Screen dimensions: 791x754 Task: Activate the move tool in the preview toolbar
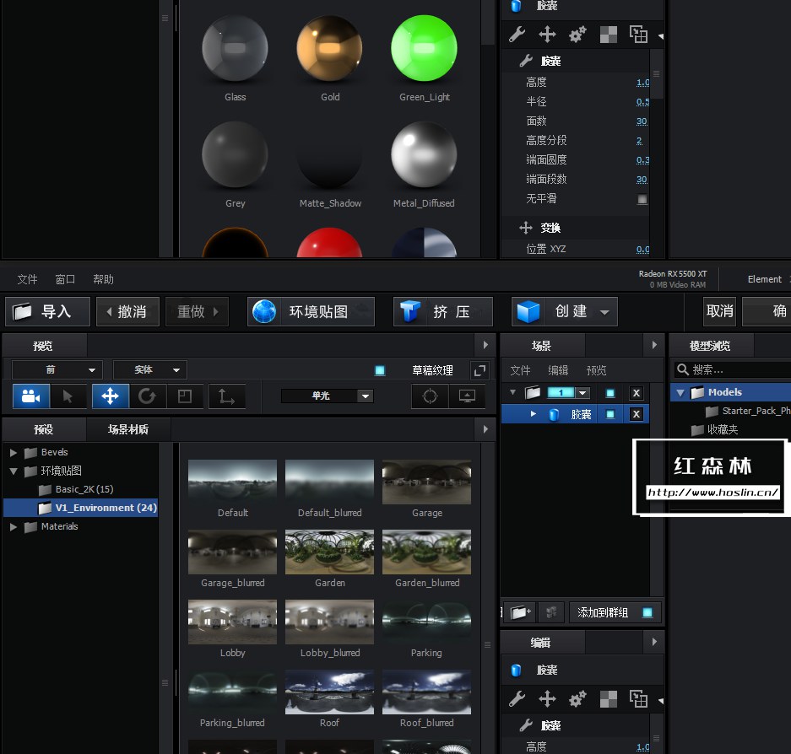click(111, 396)
